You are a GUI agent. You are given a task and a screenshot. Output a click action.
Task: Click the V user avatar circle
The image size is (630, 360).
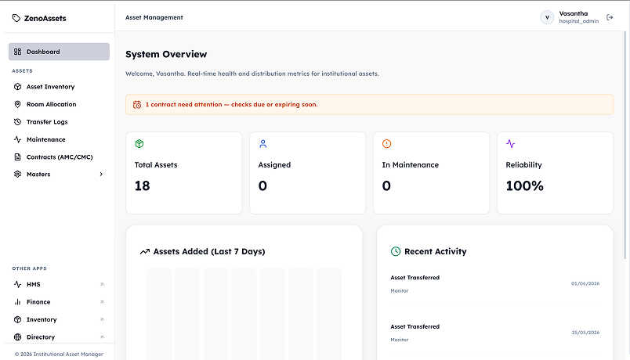pos(547,17)
